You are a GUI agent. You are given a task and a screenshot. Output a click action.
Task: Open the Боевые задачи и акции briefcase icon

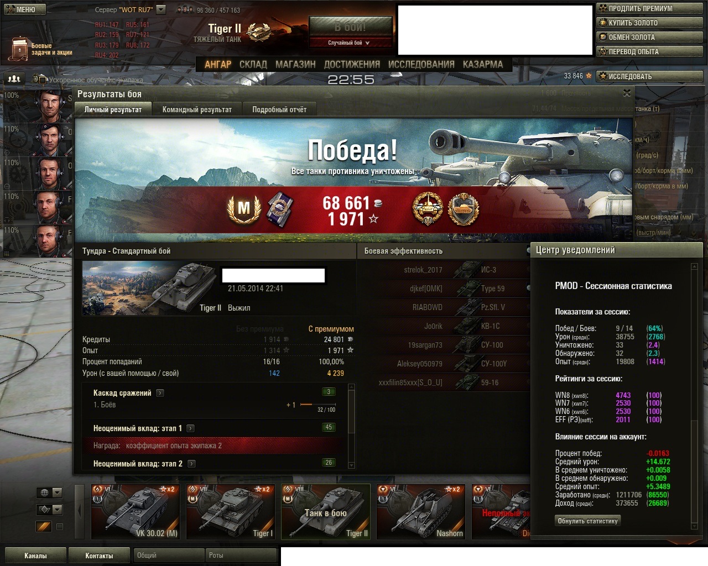coord(20,50)
